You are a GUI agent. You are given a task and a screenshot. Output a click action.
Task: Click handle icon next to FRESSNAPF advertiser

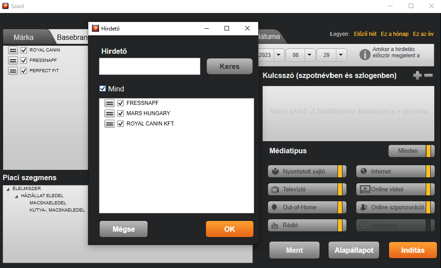click(x=109, y=103)
